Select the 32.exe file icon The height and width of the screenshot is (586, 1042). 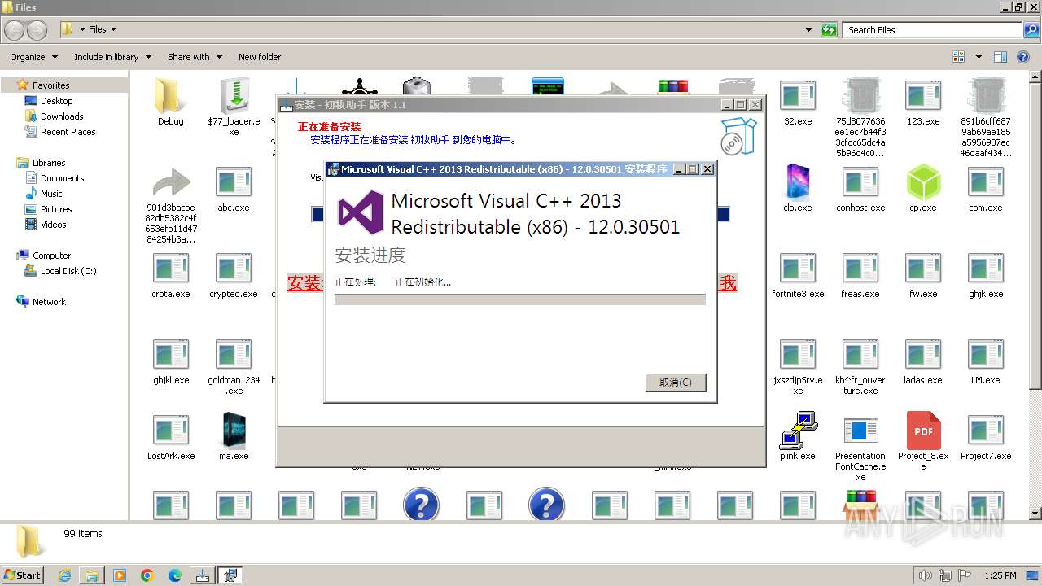click(x=798, y=96)
